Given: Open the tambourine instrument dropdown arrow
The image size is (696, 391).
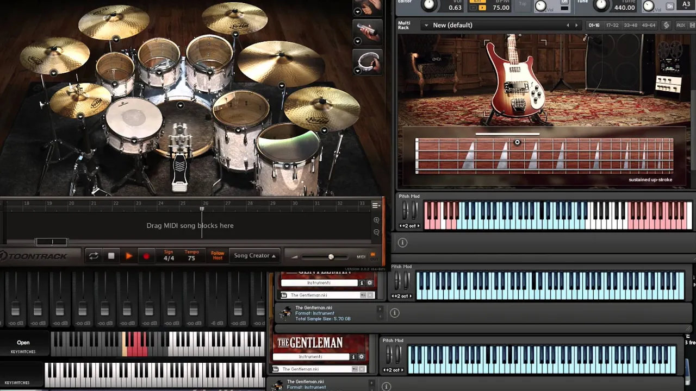Looking at the screenshot, I should click(x=358, y=71).
